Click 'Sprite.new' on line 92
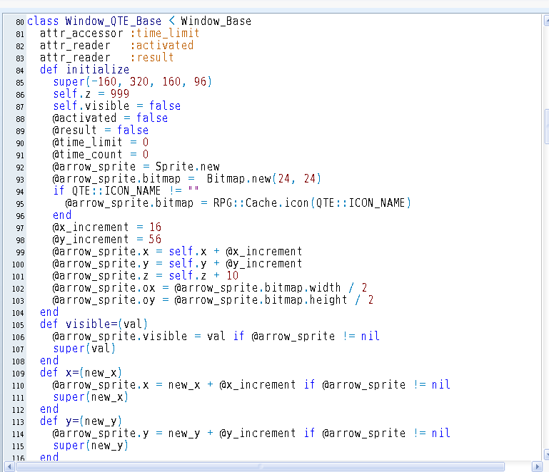Screen dimensions: 549x472 pyautogui.click(x=187, y=166)
